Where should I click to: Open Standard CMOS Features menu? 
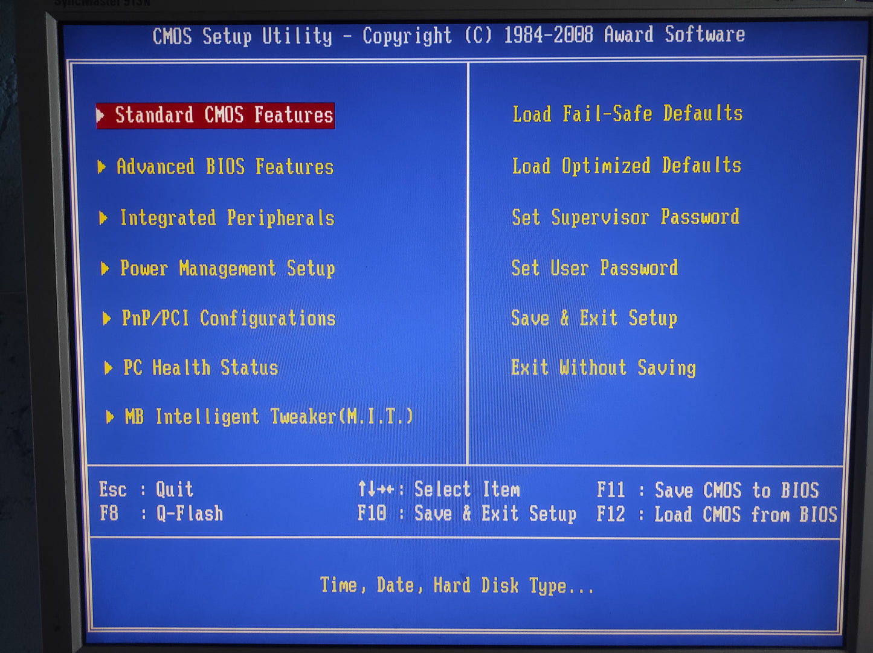(x=224, y=115)
